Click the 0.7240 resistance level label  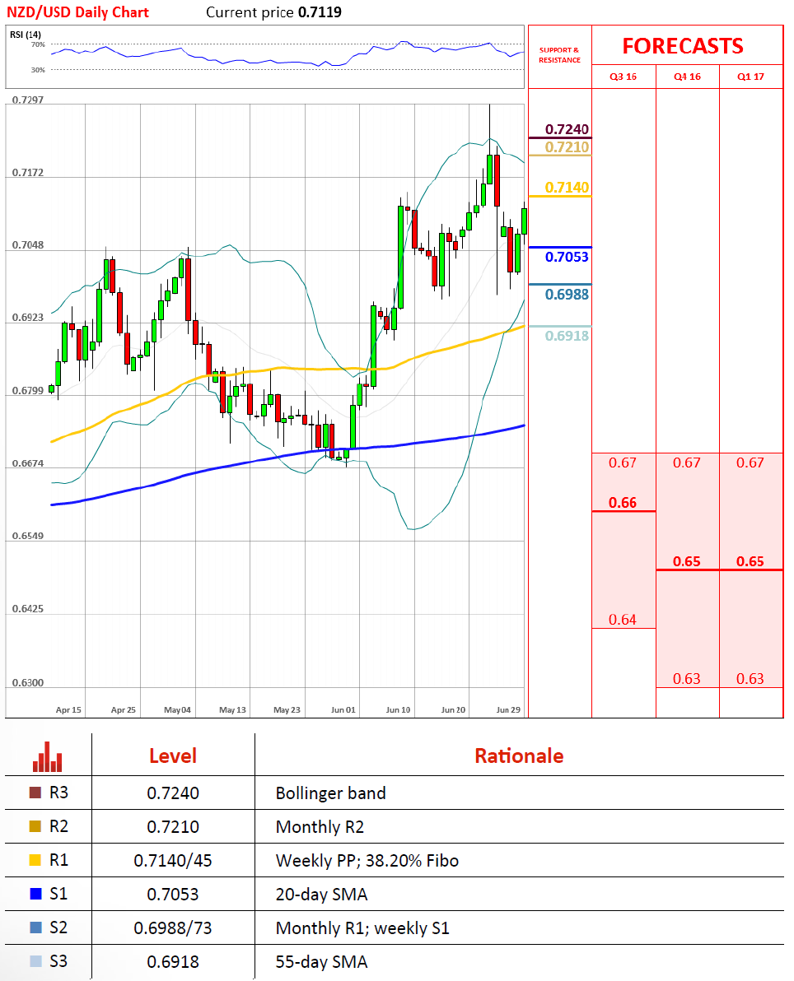(x=567, y=129)
